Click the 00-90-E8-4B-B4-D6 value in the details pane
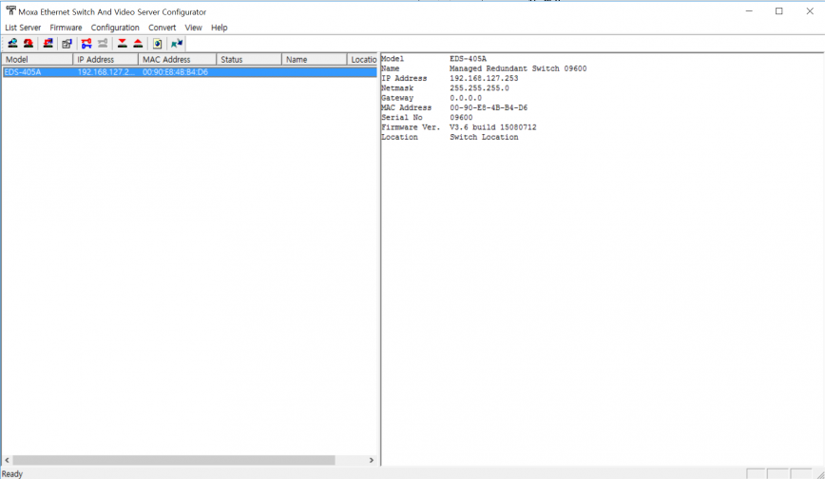The height and width of the screenshot is (479, 825). point(489,108)
